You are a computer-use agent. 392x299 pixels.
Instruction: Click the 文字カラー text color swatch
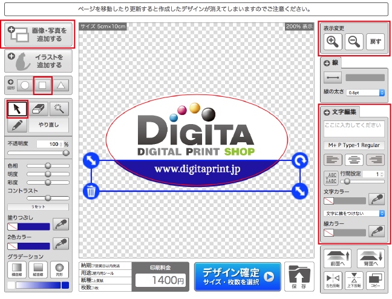[x=344, y=201]
